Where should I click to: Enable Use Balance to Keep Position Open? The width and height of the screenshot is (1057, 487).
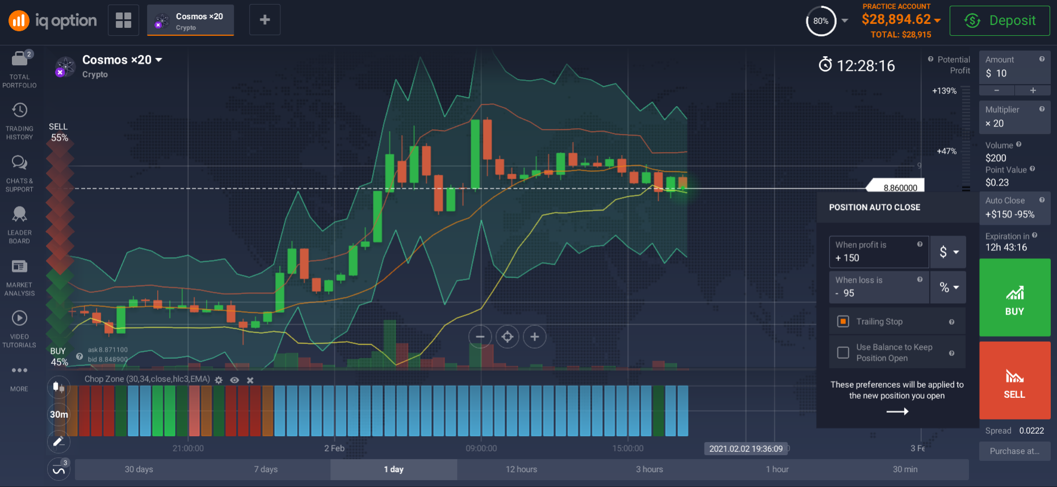[843, 352]
